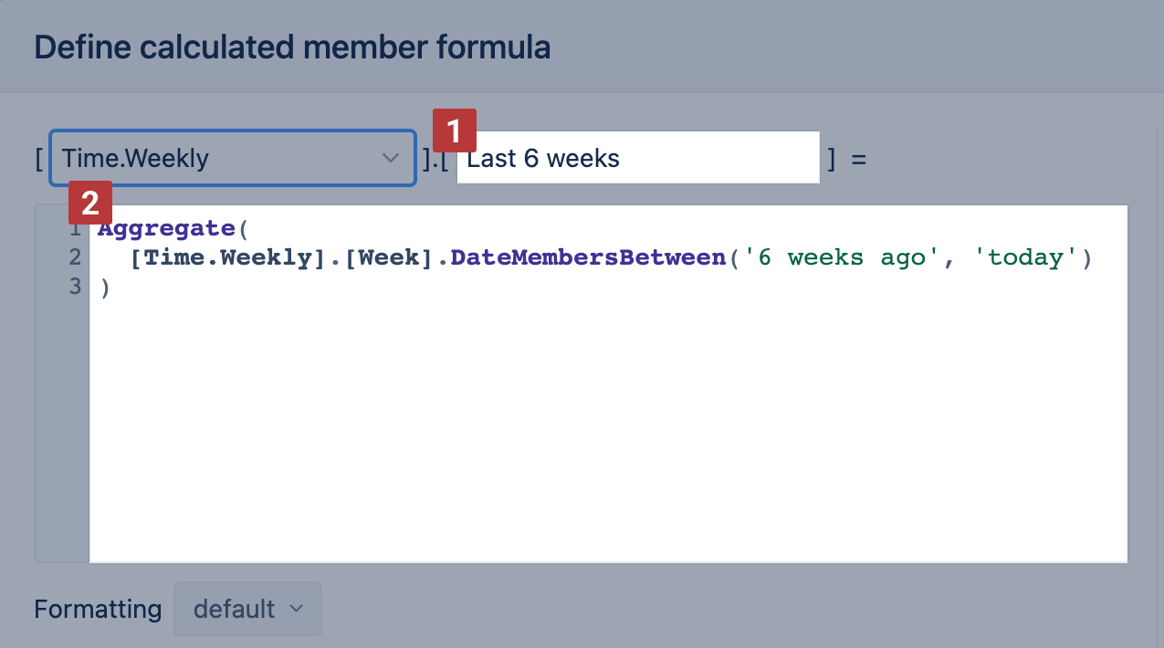Click the [Week] level token in the formula
The width and height of the screenshot is (1164, 648).
pos(390,257)
